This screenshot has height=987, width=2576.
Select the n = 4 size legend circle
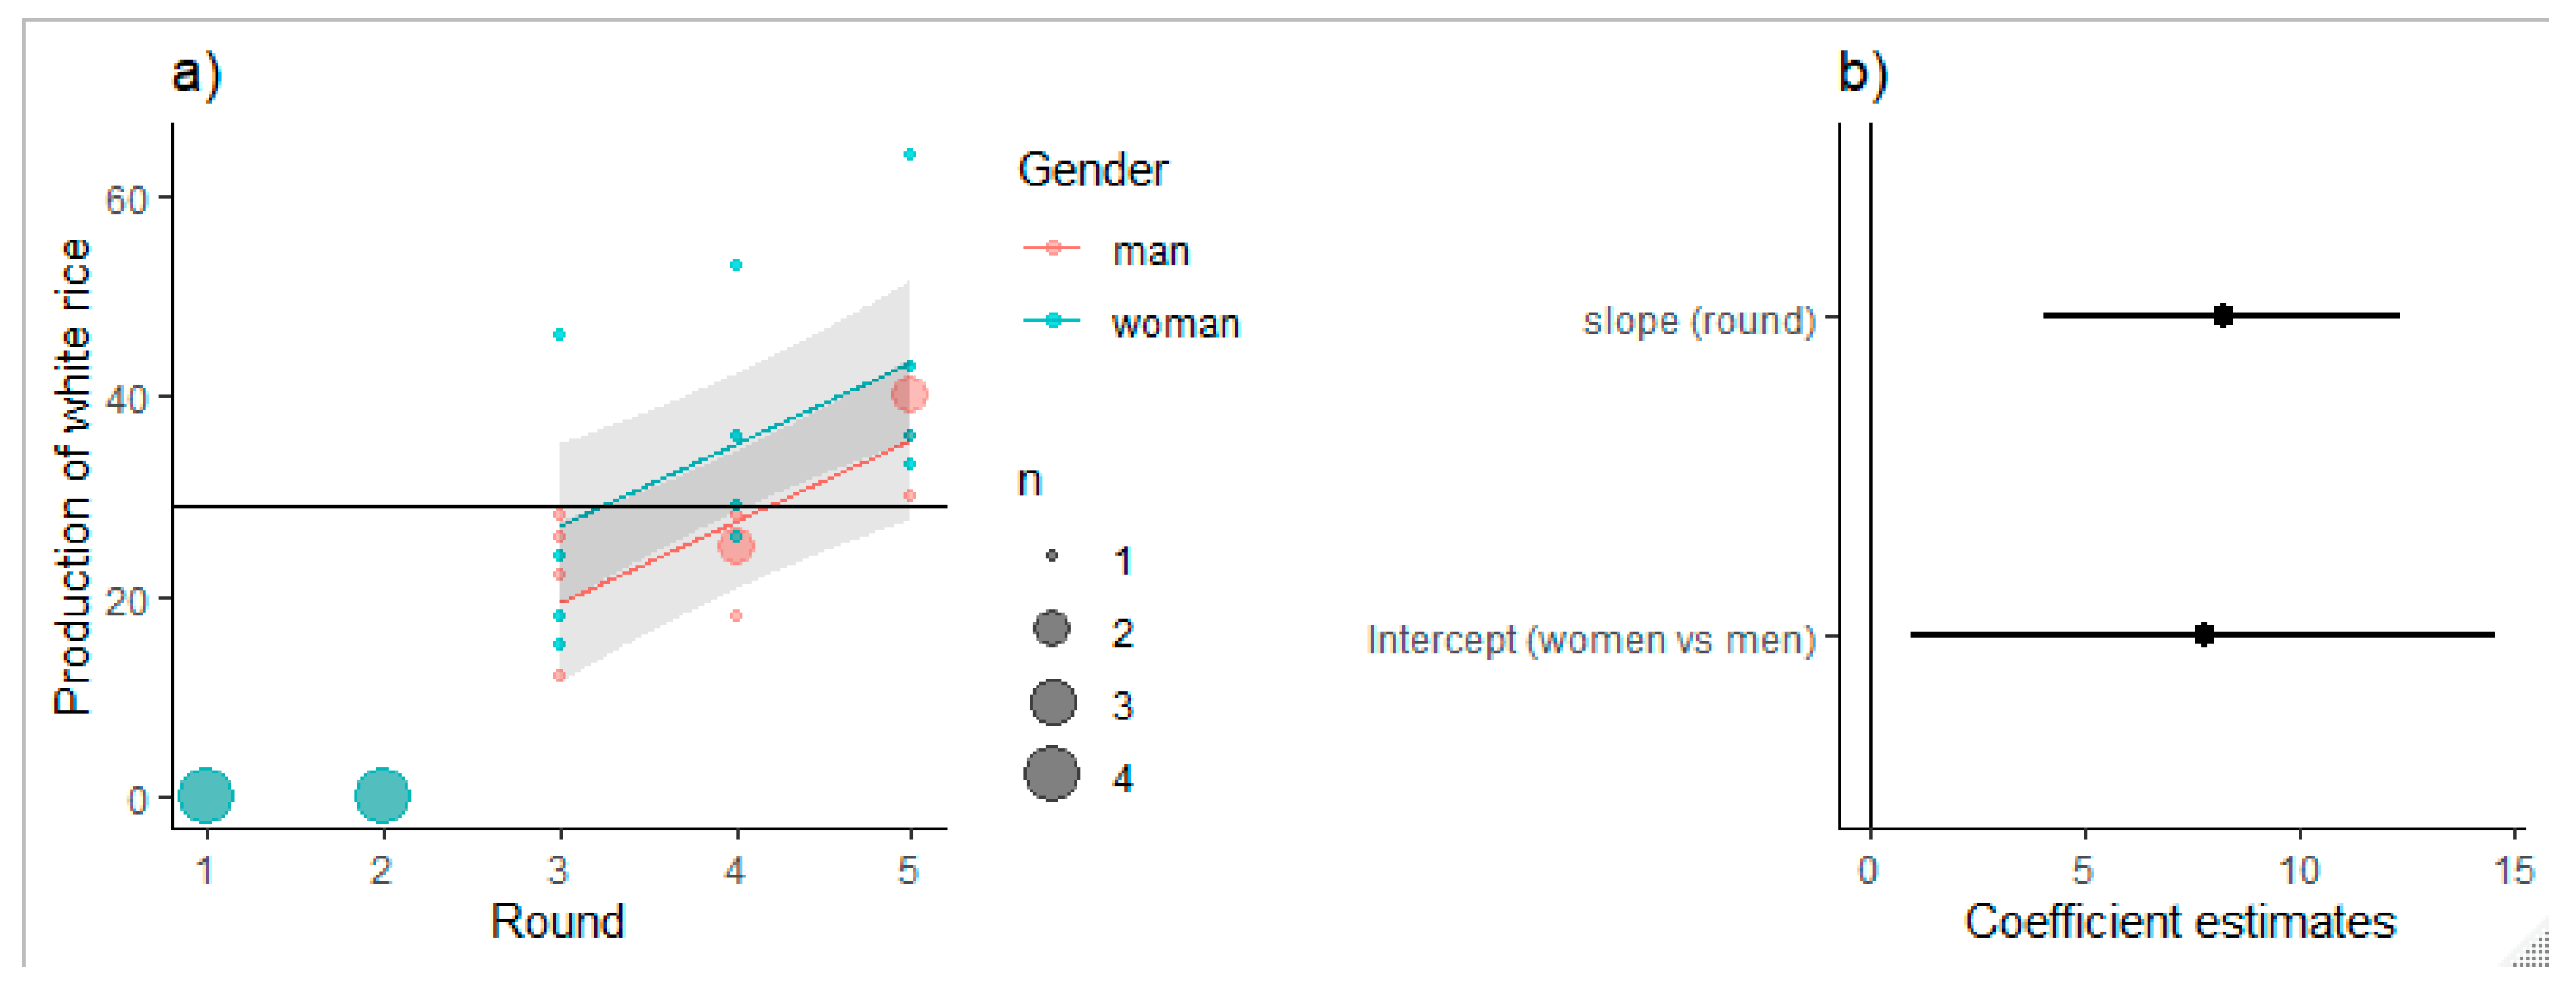(x=1052, y=774)
